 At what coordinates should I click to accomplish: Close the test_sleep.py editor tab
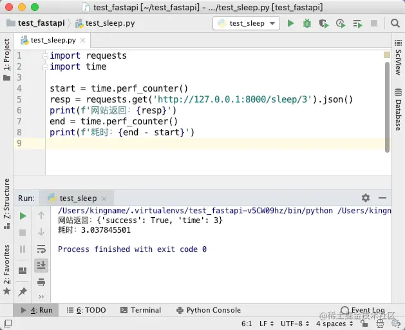pyautogui.click(x=82, y=41)
